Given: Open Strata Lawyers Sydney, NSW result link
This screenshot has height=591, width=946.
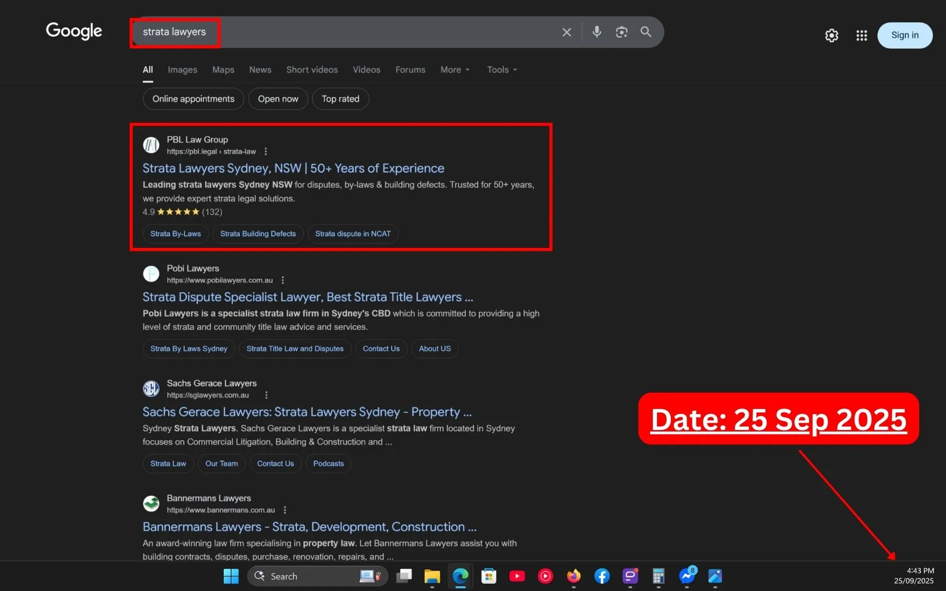Looking at the screenshot, I should [293, 168].
